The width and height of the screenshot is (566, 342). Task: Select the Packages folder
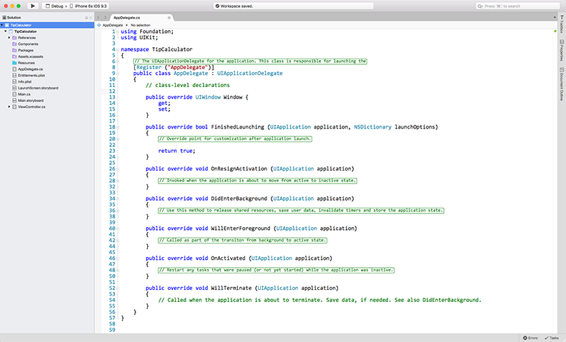point(26,50)
